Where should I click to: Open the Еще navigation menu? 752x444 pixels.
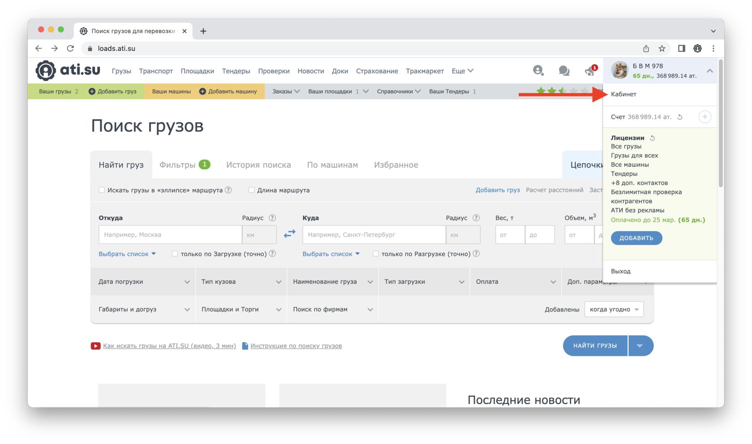[462, 71]
